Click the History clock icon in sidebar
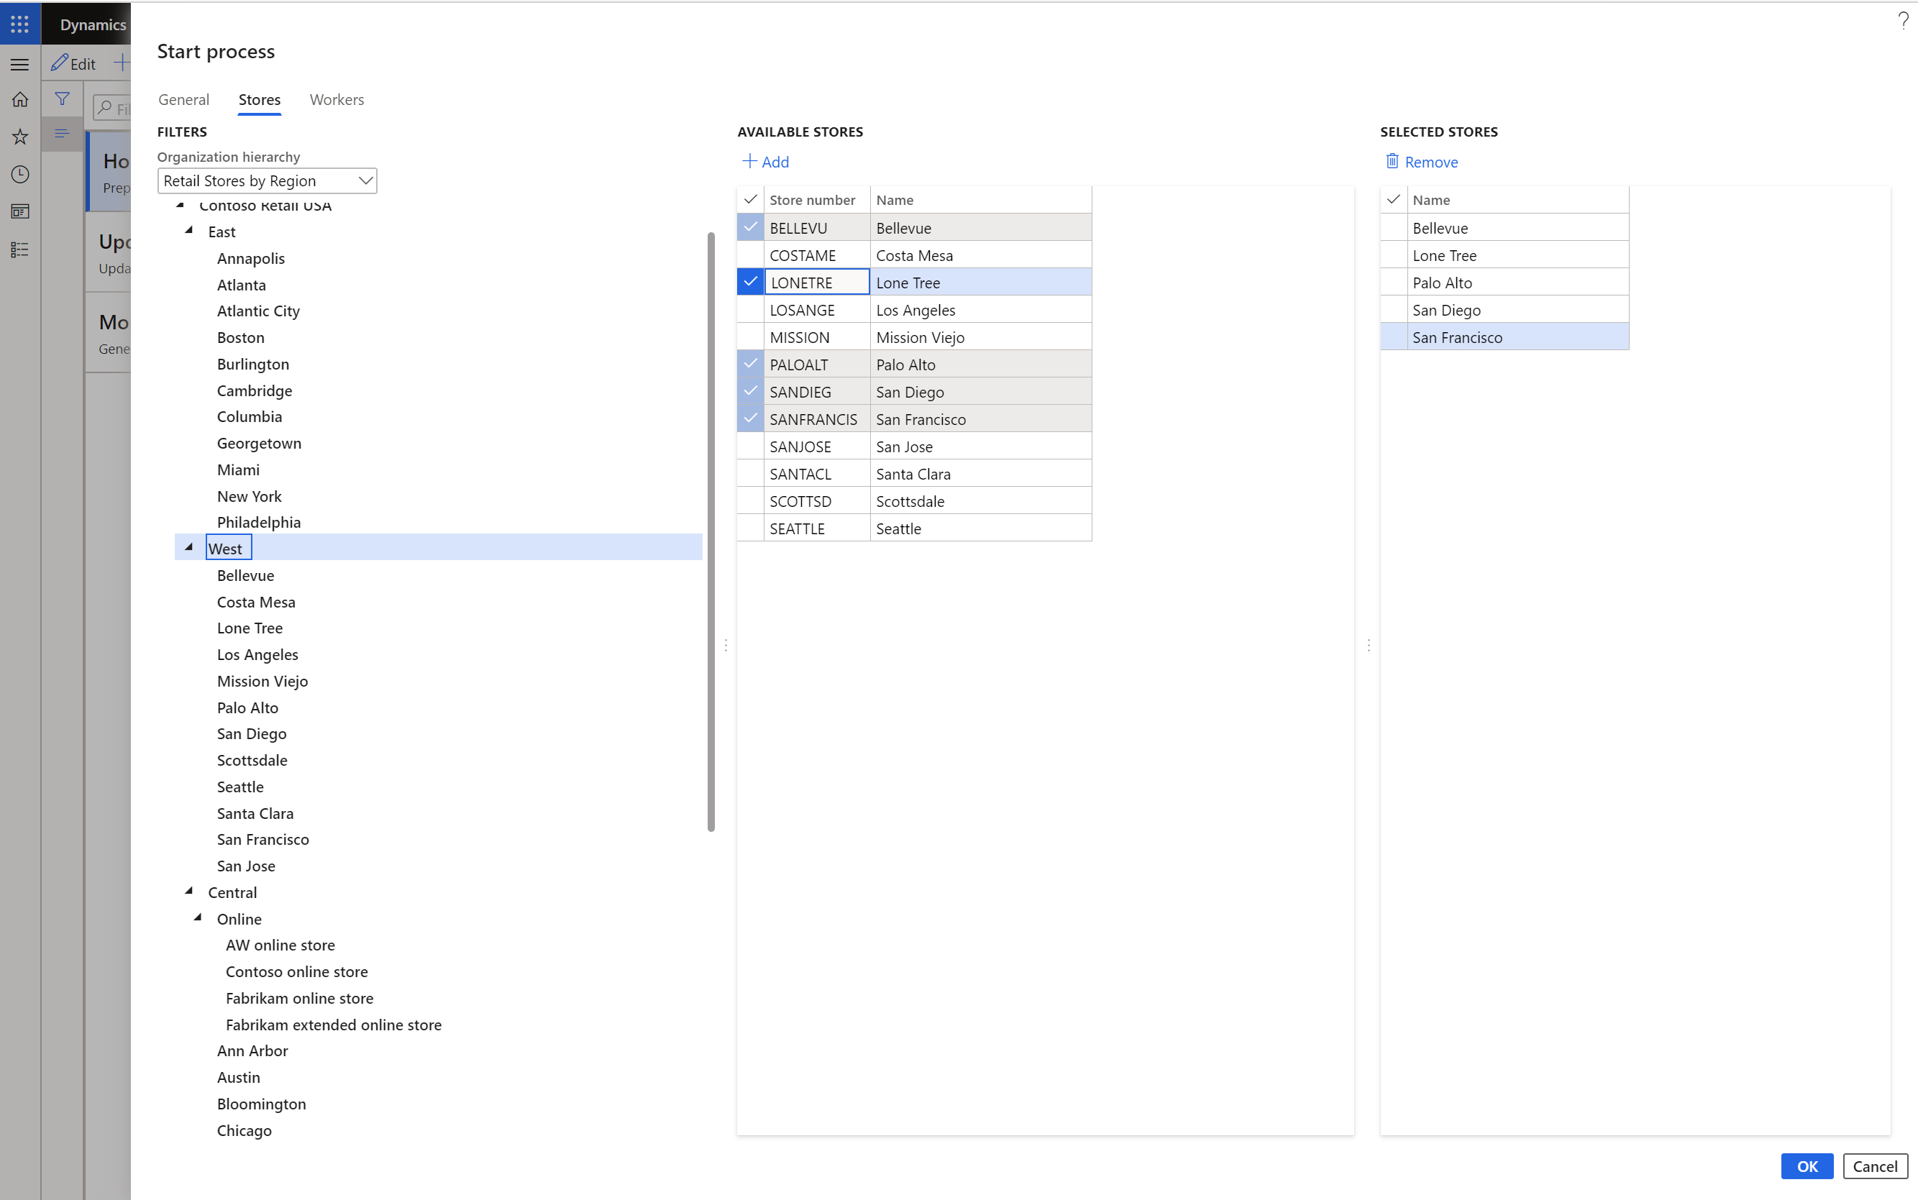 (x=21, y=174)
